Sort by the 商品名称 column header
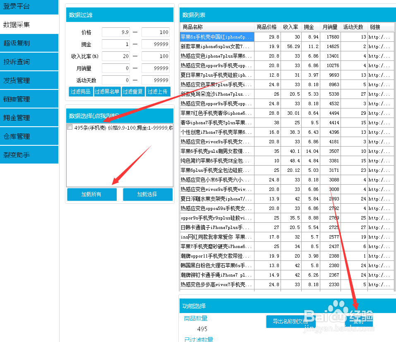Viewport: 396px width, 342px height. click(217, 27)
